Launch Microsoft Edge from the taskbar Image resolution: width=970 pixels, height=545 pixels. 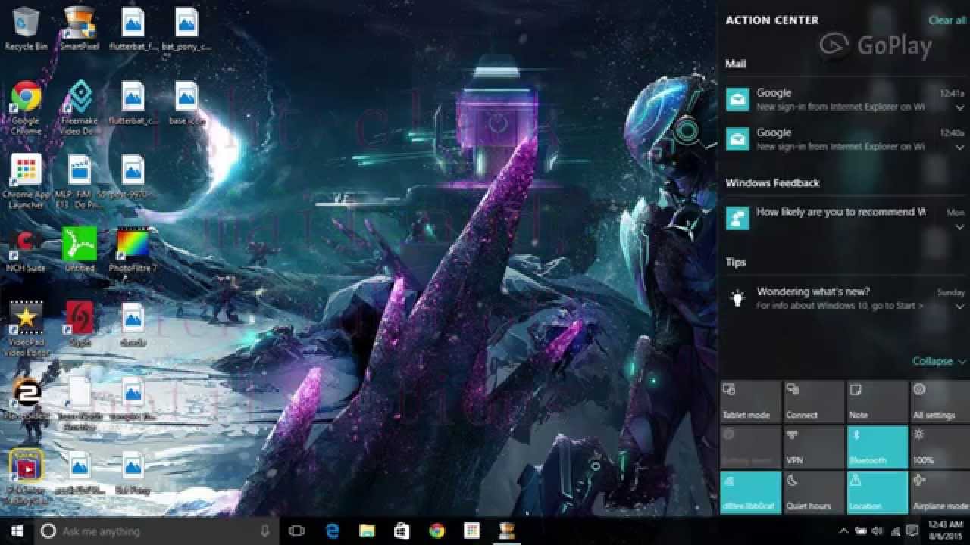click(332, 531)
